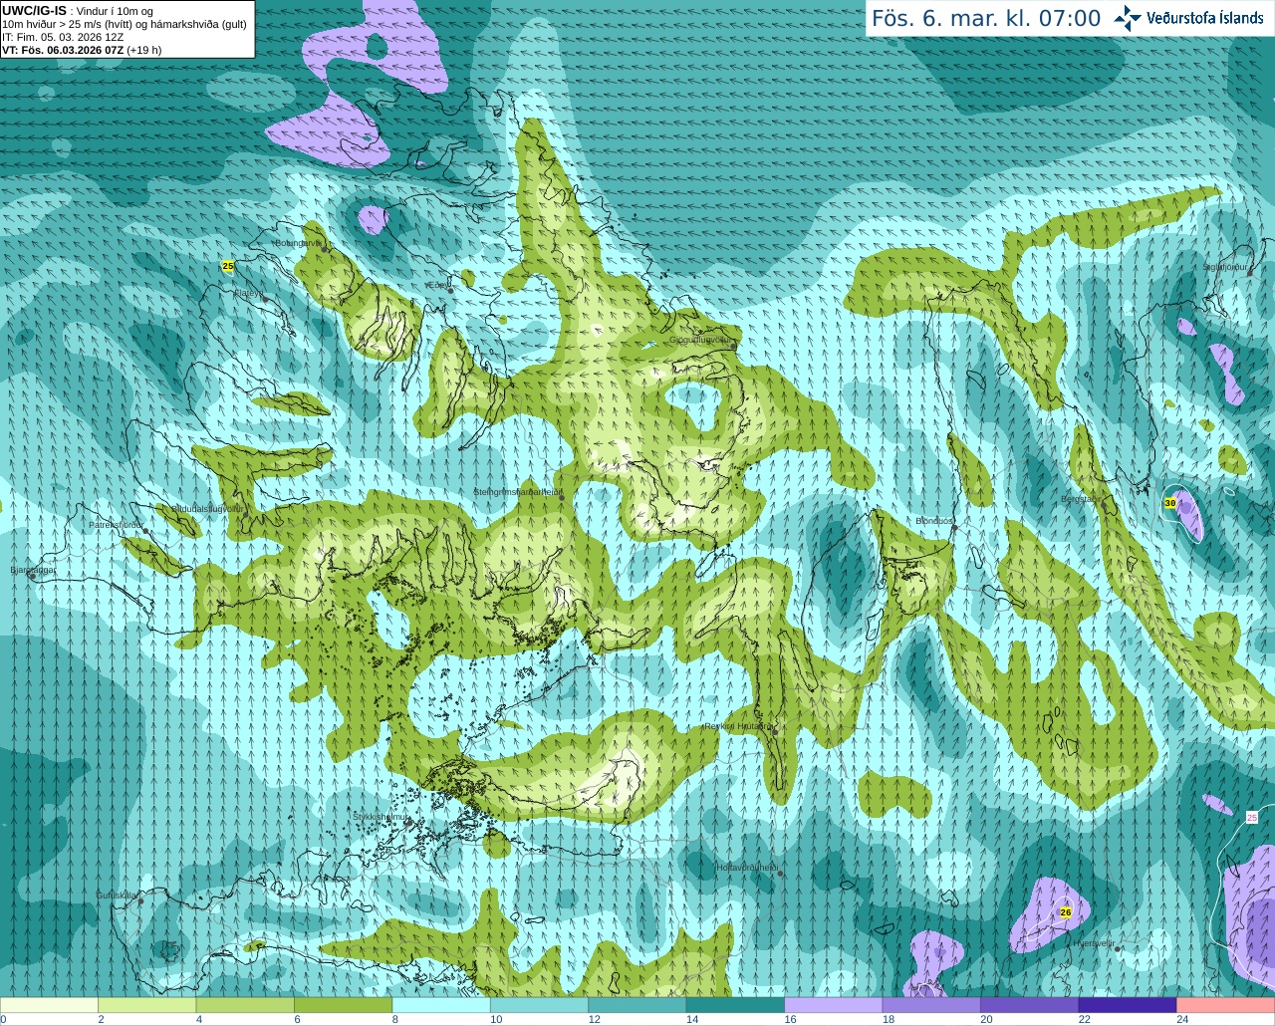Viewport: 1275px width, 1026px height.
Task: Click the Æðey station label
Action: point(438,285)
